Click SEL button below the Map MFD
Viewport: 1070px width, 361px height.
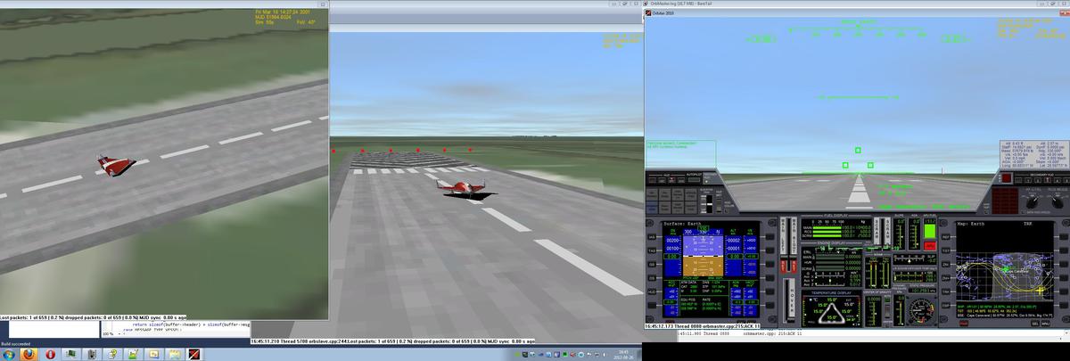(x=1034, y=324)
